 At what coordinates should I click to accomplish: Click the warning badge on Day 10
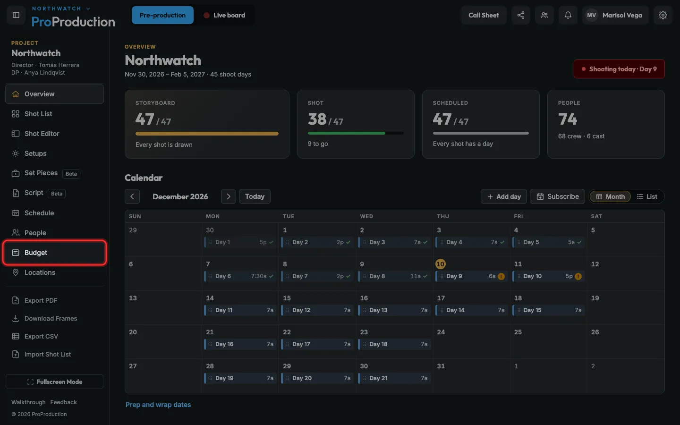click(x=578, y=276)
